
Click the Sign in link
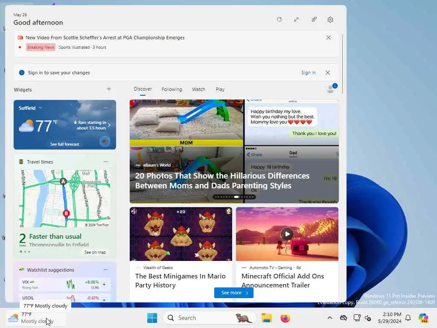[308, 73]
